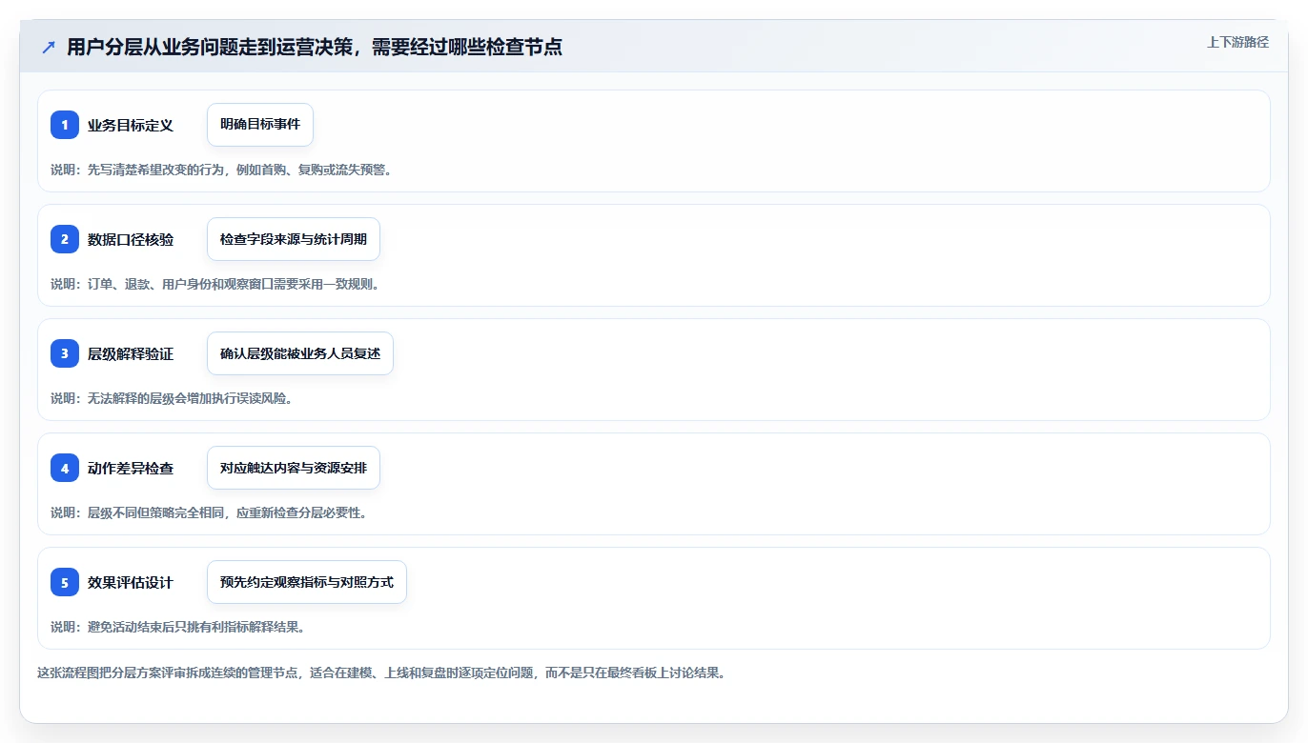Click the step 5 number badge

click(x=65, y=582)
